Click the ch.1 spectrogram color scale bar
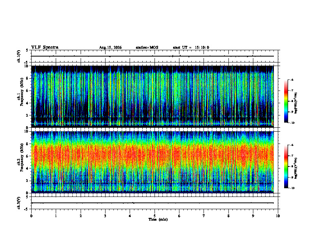Screen dimensions: 313x242 (x=286, y=101)
